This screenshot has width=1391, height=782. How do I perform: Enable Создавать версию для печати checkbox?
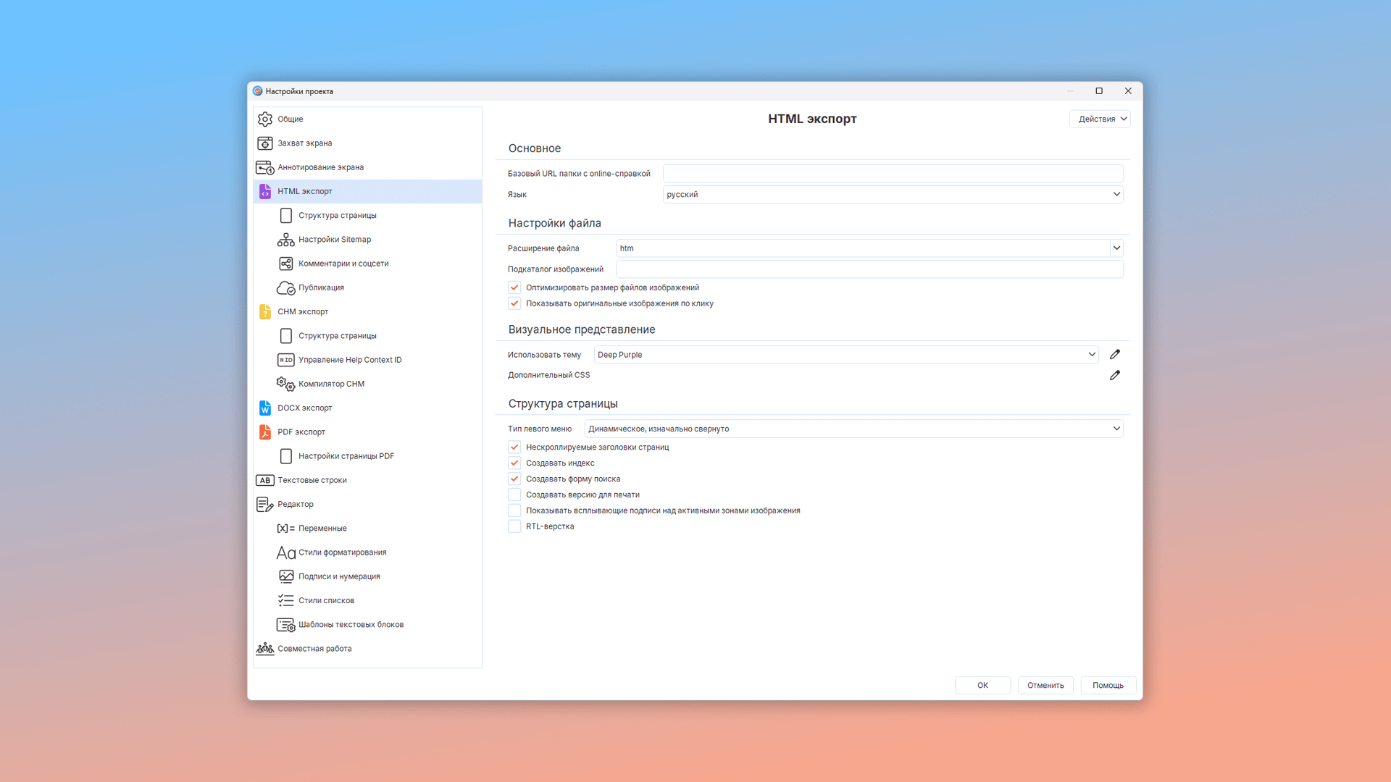coord(514,495)
